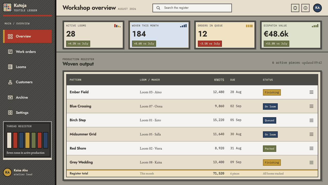This screenshot has width=328, height=185.
Task: Click the Kutoja woven-grid logo
Action: (7, 8)
